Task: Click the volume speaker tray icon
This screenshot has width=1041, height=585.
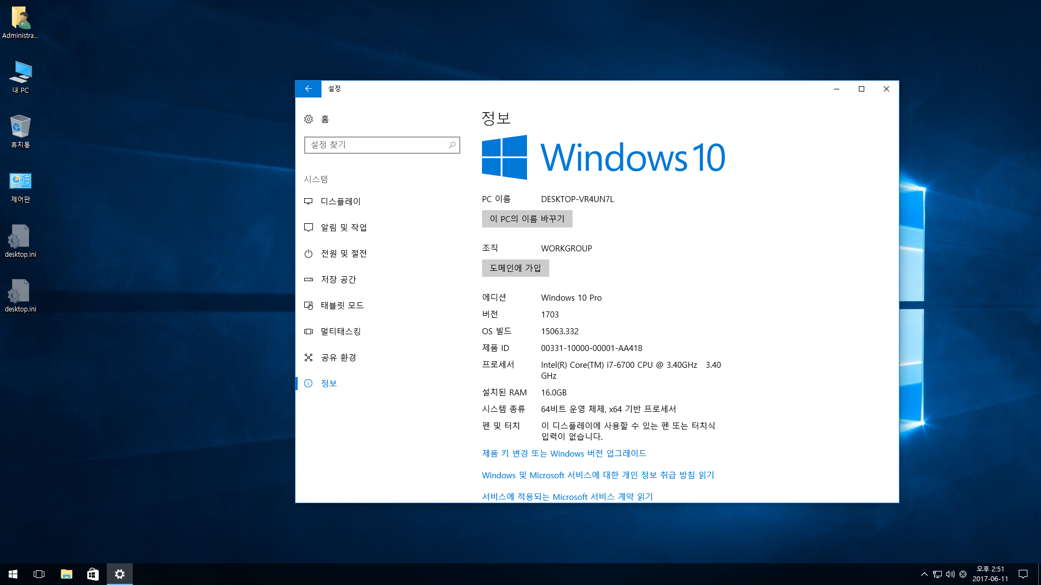Action: click(950, 574)
